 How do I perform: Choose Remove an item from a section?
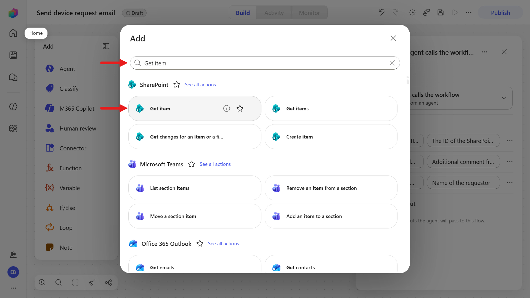[x=331, y=188]
